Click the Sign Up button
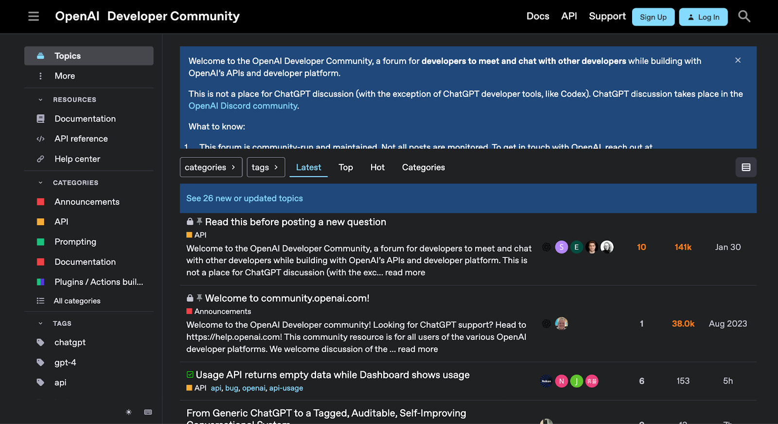This screenshot has height=424, width=778. (653, 17)
